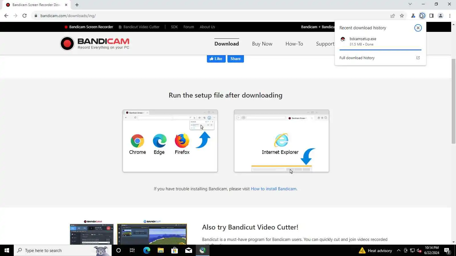Viewport: 456px width, 256px height.
Task: Open the Support nav item
Action: [x=325, y=44]
